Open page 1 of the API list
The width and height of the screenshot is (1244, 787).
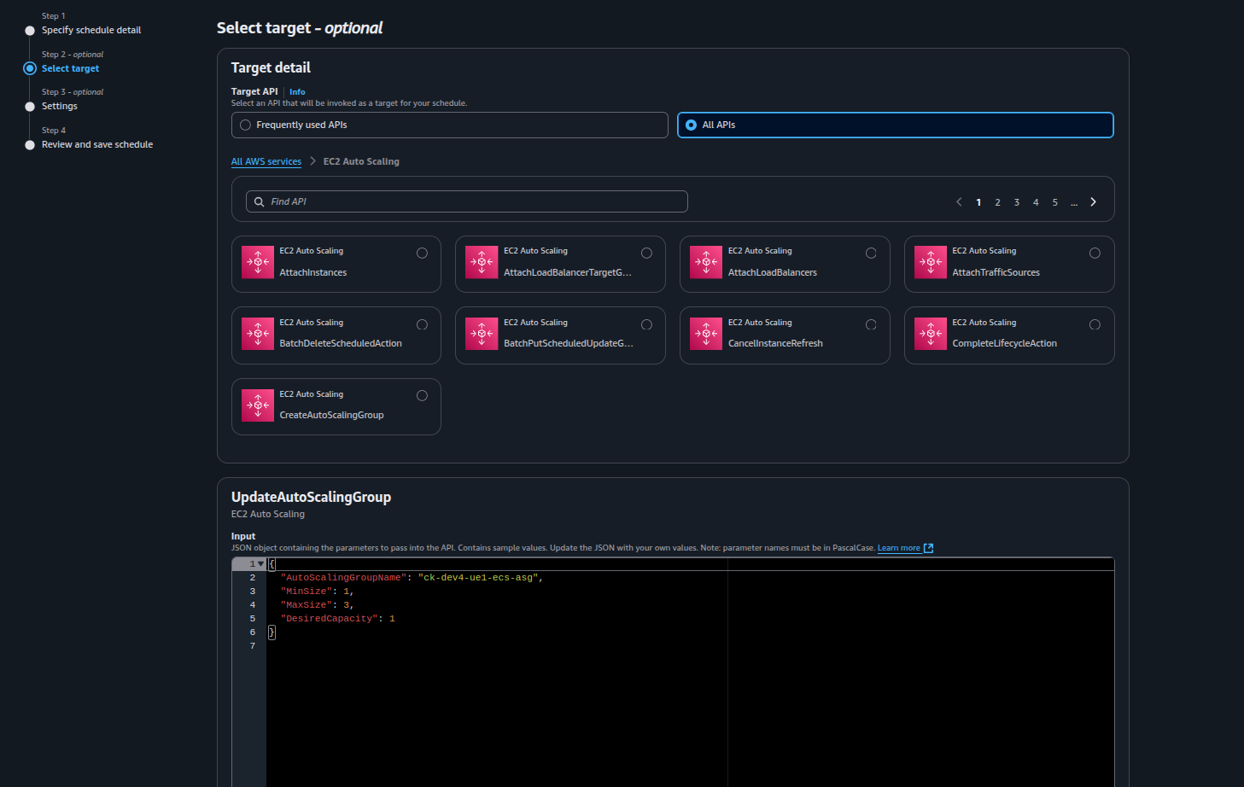coord(978,202)
